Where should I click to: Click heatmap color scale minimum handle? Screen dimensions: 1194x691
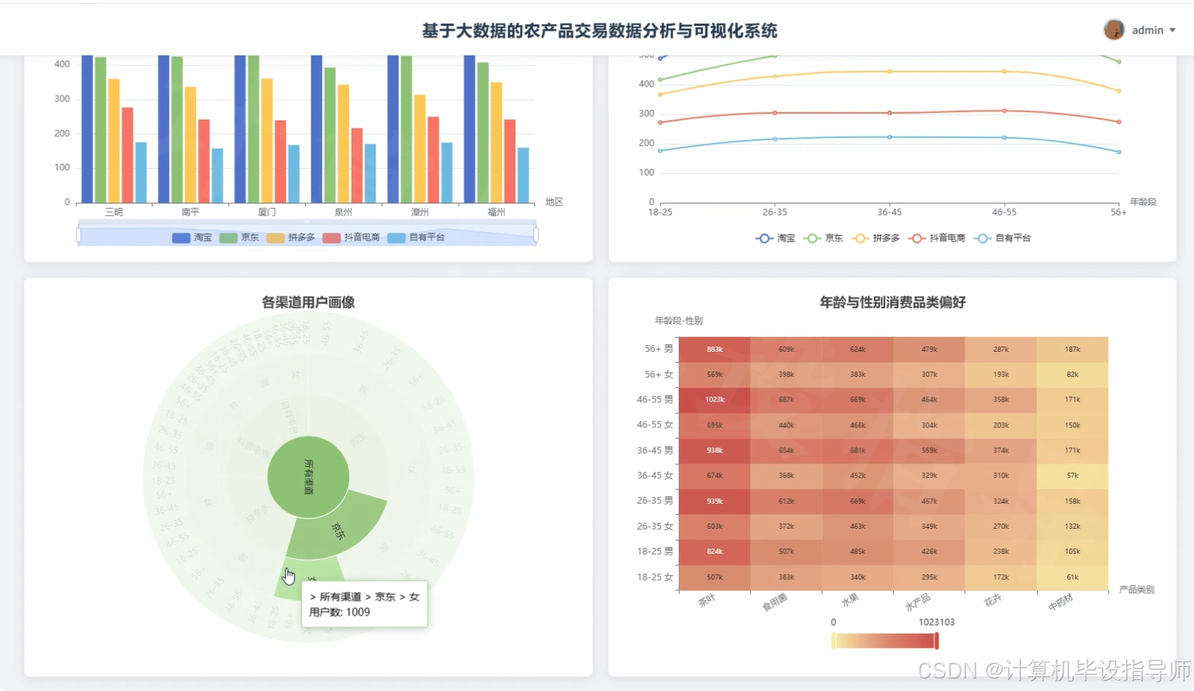pos(833,641)
